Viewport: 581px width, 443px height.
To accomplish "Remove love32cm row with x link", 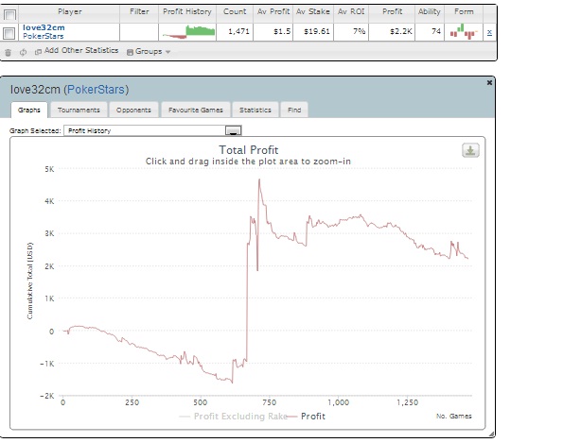I will coord(489,32).
